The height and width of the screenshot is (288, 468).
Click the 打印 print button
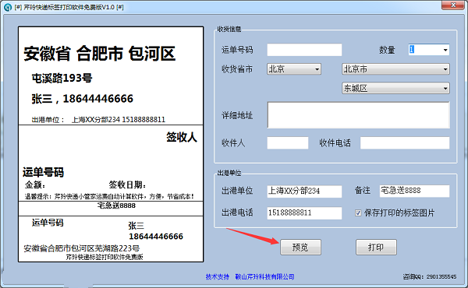(x=376, y=248)
